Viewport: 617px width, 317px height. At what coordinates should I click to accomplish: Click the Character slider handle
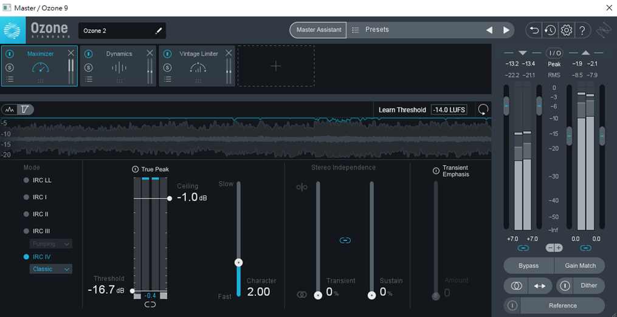(x=238, y=262)
